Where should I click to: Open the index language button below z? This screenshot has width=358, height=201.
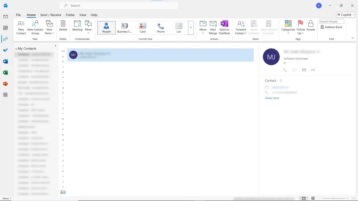63,192
